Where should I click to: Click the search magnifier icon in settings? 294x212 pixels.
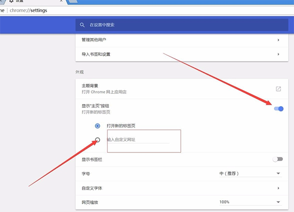coord(83,24)
